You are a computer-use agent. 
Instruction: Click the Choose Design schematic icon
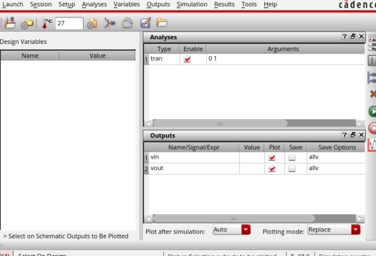pos(10,23)
